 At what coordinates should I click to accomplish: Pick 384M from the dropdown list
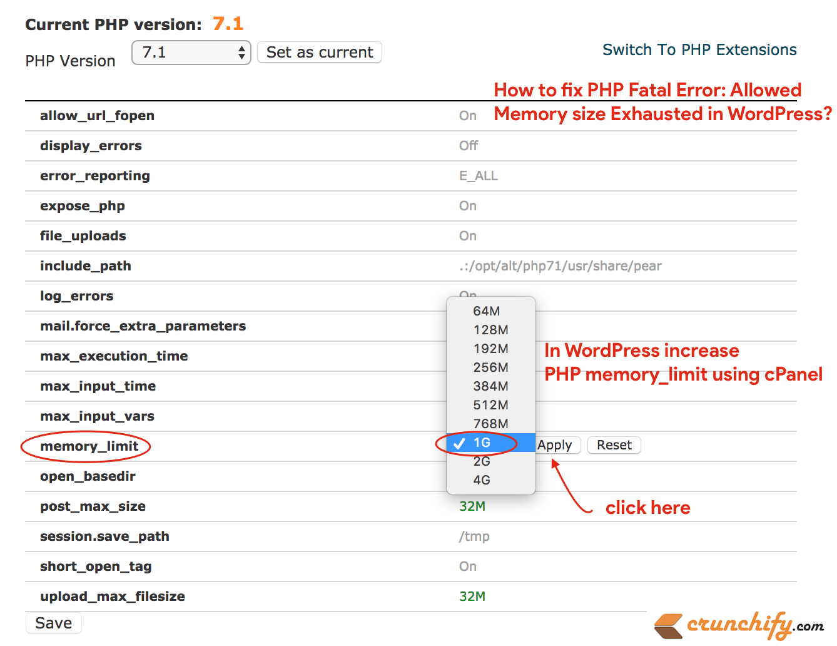point(491,386)
